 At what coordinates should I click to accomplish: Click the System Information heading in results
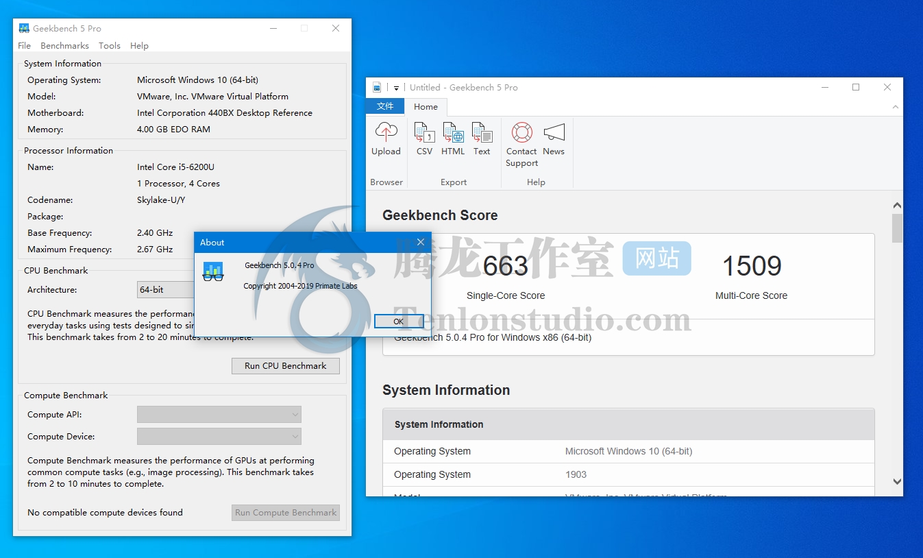click(x=446, y=390)
